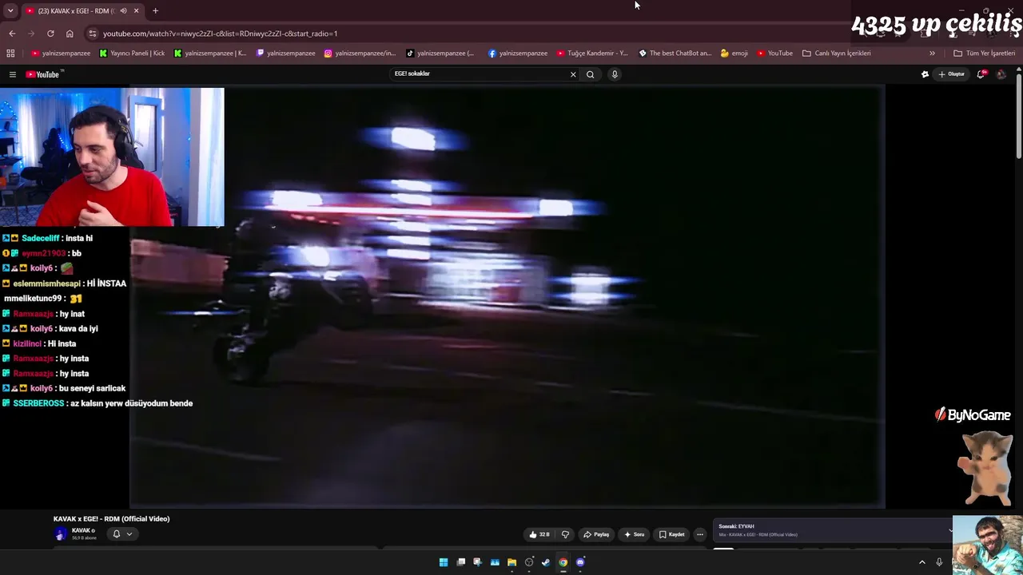The image size is (1023, 575).
Task: Like the video with thumbs up
Action: 539,534
